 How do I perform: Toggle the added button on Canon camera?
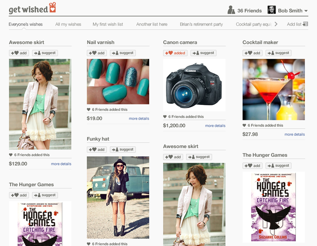(175, 53)
